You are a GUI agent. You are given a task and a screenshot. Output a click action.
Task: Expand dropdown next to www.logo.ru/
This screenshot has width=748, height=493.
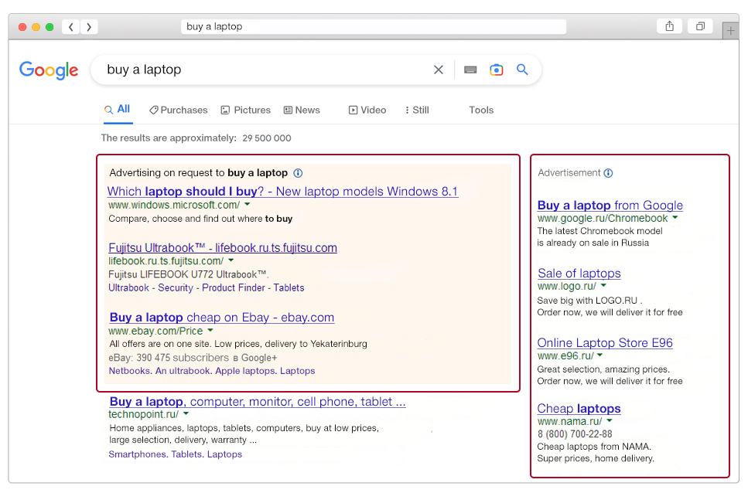(603, 285)
